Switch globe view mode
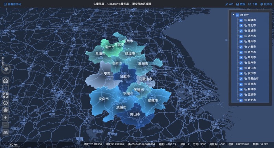This screenshot has height=148, width=274. coord(5,110)
